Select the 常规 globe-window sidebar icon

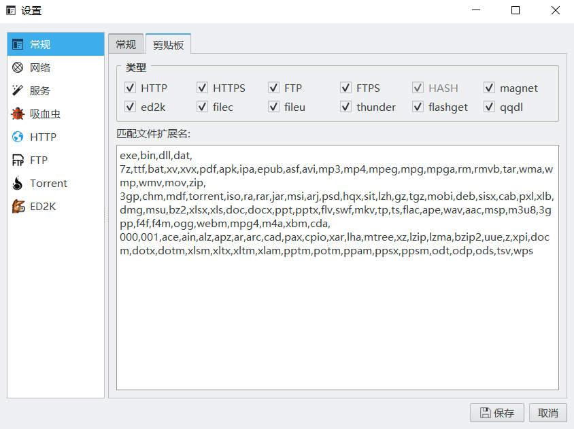(18, 44)
